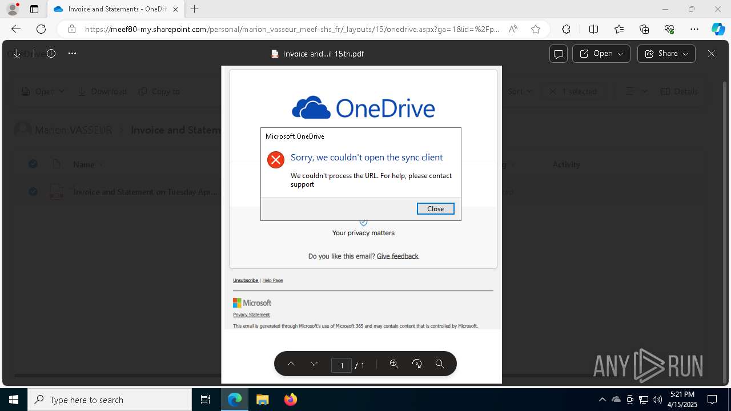Image resolution: width=731 pixels, height=411 pixels.
Task: Go to previous page with up arrow
Action: coord(291,364)
